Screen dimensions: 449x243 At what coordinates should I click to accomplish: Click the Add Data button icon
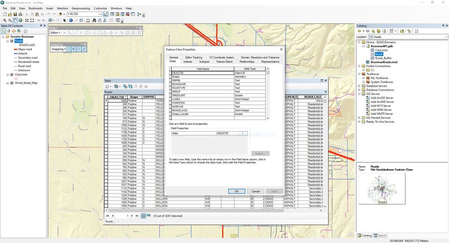(61, 14)
